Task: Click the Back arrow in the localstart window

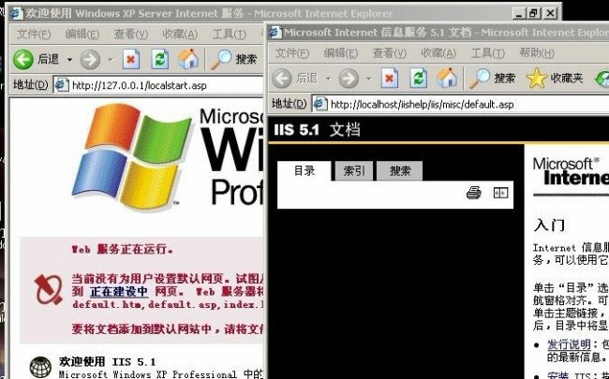Action: 23,59
